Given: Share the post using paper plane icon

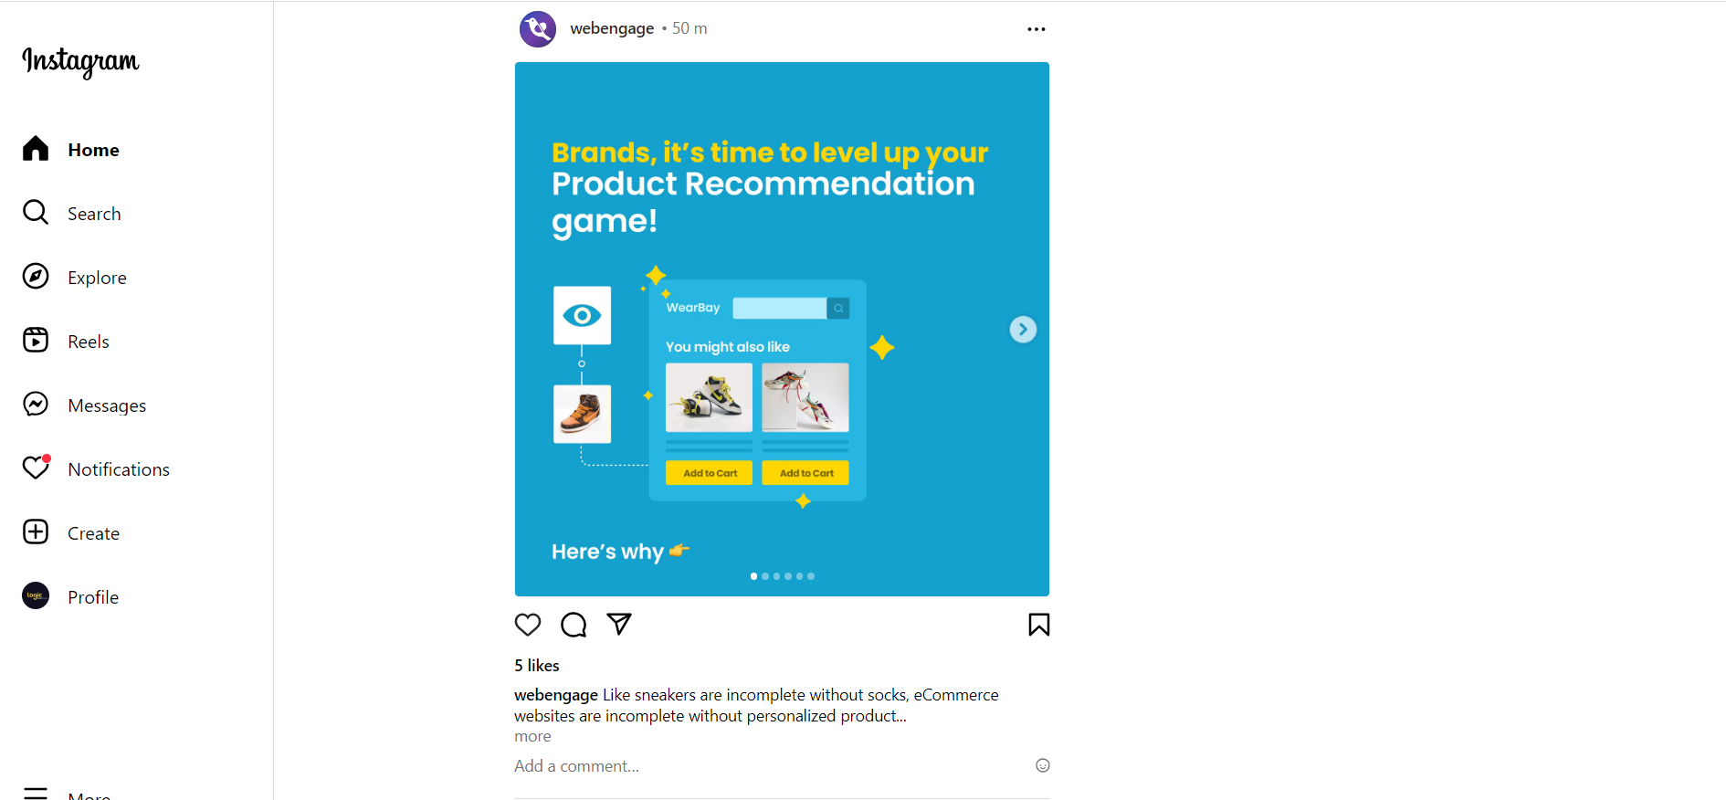Looking at the screenshot, I should [619, 624].
